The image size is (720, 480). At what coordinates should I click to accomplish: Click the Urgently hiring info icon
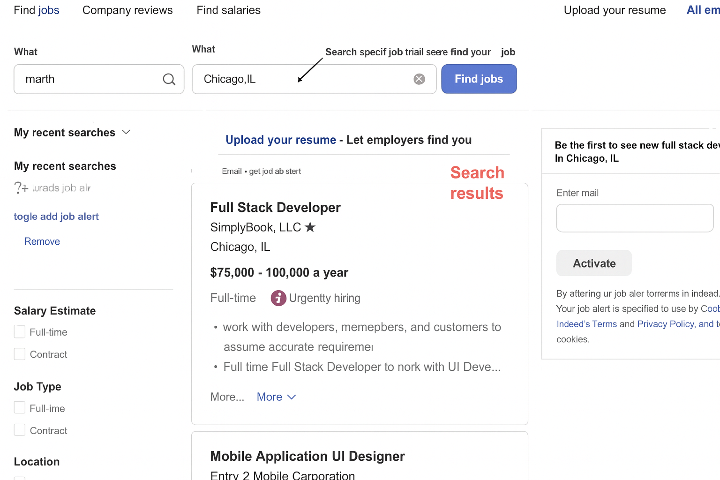pyautogui.click(x=278, y=298)
